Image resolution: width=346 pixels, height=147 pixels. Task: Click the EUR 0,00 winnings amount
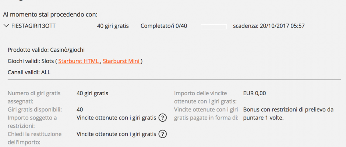(254, 93)
